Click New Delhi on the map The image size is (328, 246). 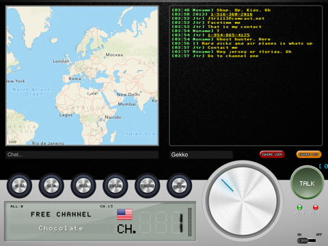tap(128, 94)
